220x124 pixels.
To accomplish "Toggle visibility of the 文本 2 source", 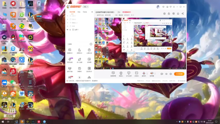I will 67,19.
